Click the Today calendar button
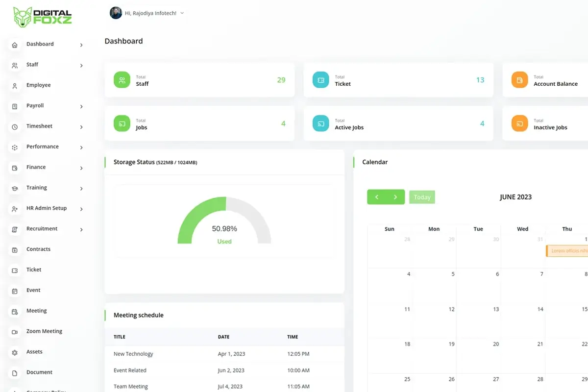 422,197
